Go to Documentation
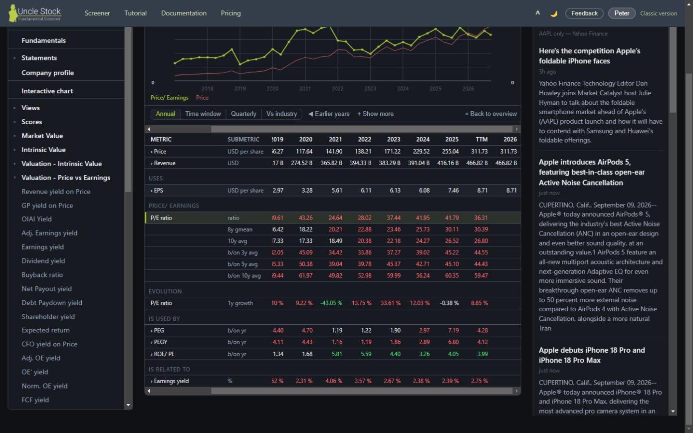 pos(184,13)
